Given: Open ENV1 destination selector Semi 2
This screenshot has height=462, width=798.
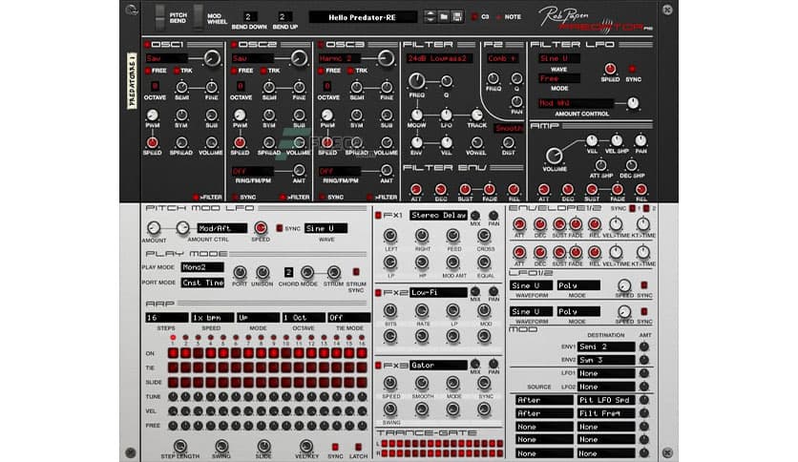Looking at the screenshot, I should pos(606,347).
